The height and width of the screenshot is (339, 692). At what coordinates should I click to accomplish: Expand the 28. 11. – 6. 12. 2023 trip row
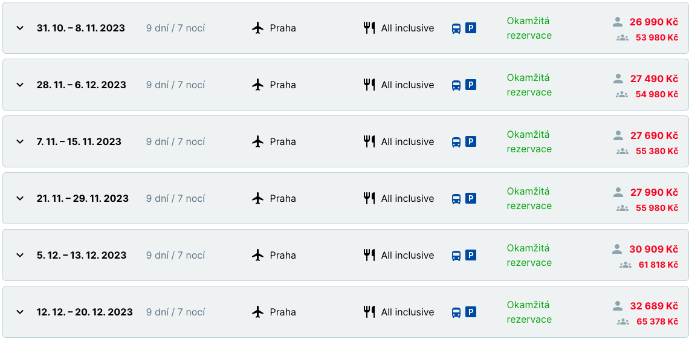tap(20, 85)
